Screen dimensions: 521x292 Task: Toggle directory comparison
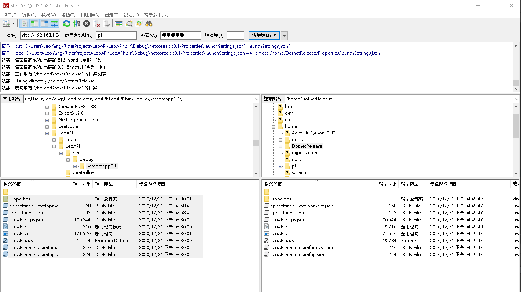[x=129, y=23]
